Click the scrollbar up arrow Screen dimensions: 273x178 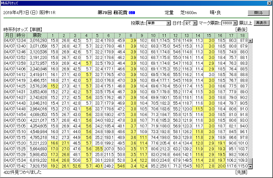tap(250, 41)
